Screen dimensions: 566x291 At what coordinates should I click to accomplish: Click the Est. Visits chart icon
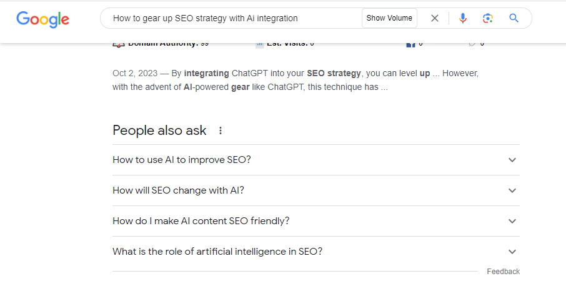259,44
